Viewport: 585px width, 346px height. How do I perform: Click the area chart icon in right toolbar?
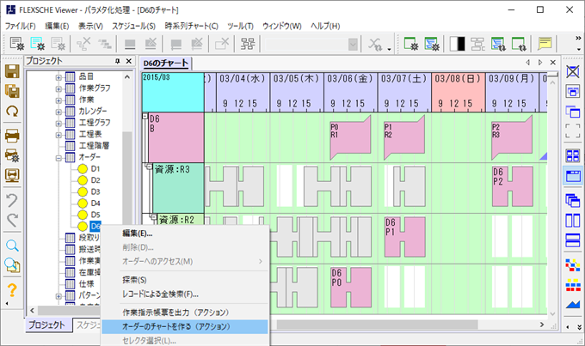572,302
